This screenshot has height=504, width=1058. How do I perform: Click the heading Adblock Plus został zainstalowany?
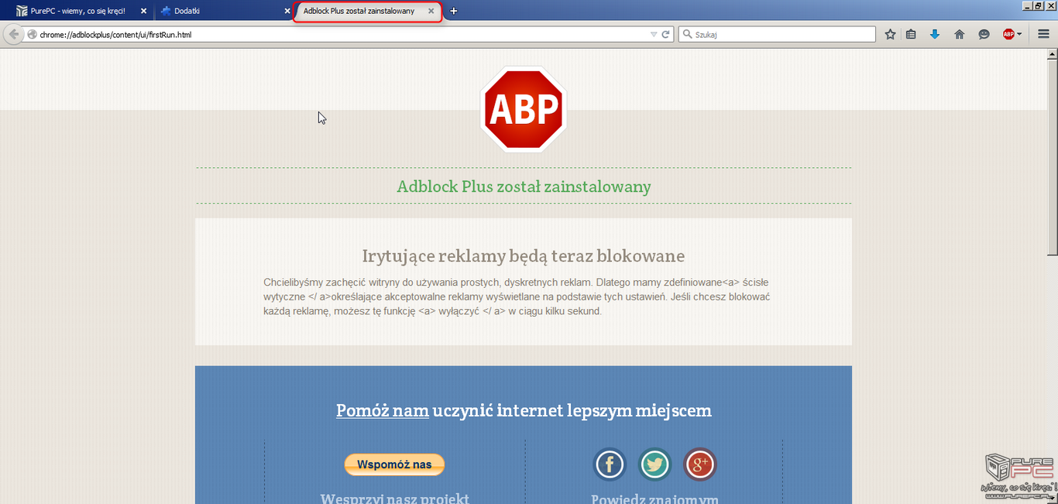tap(524, 187)
